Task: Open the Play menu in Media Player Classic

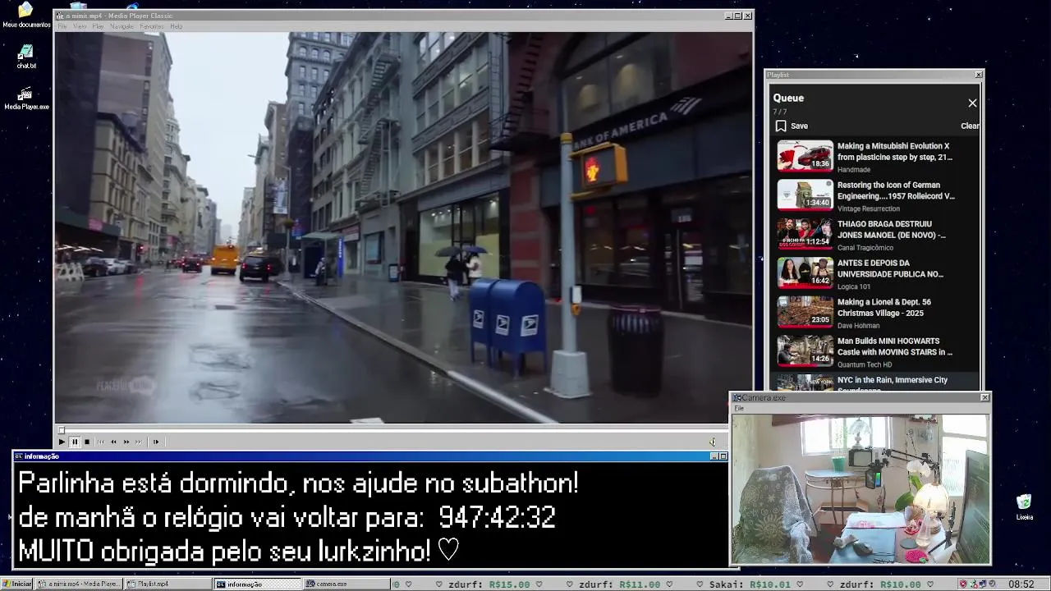Action: pyautogui.click(x=98, y=26)
